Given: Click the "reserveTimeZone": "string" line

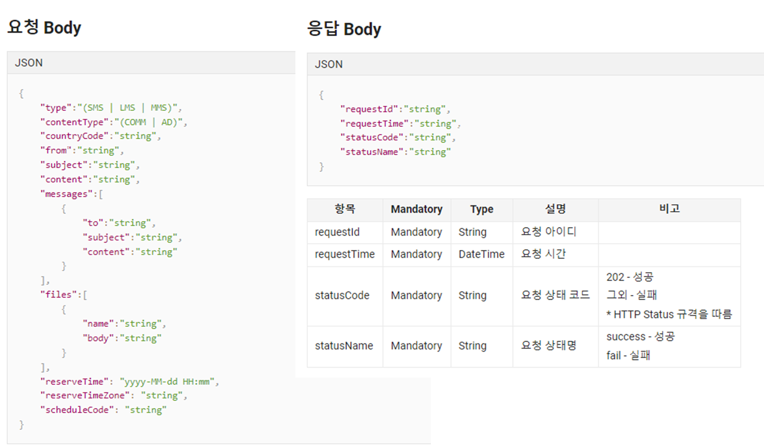Looking at the screenshot, I should (x=113, y=396).
